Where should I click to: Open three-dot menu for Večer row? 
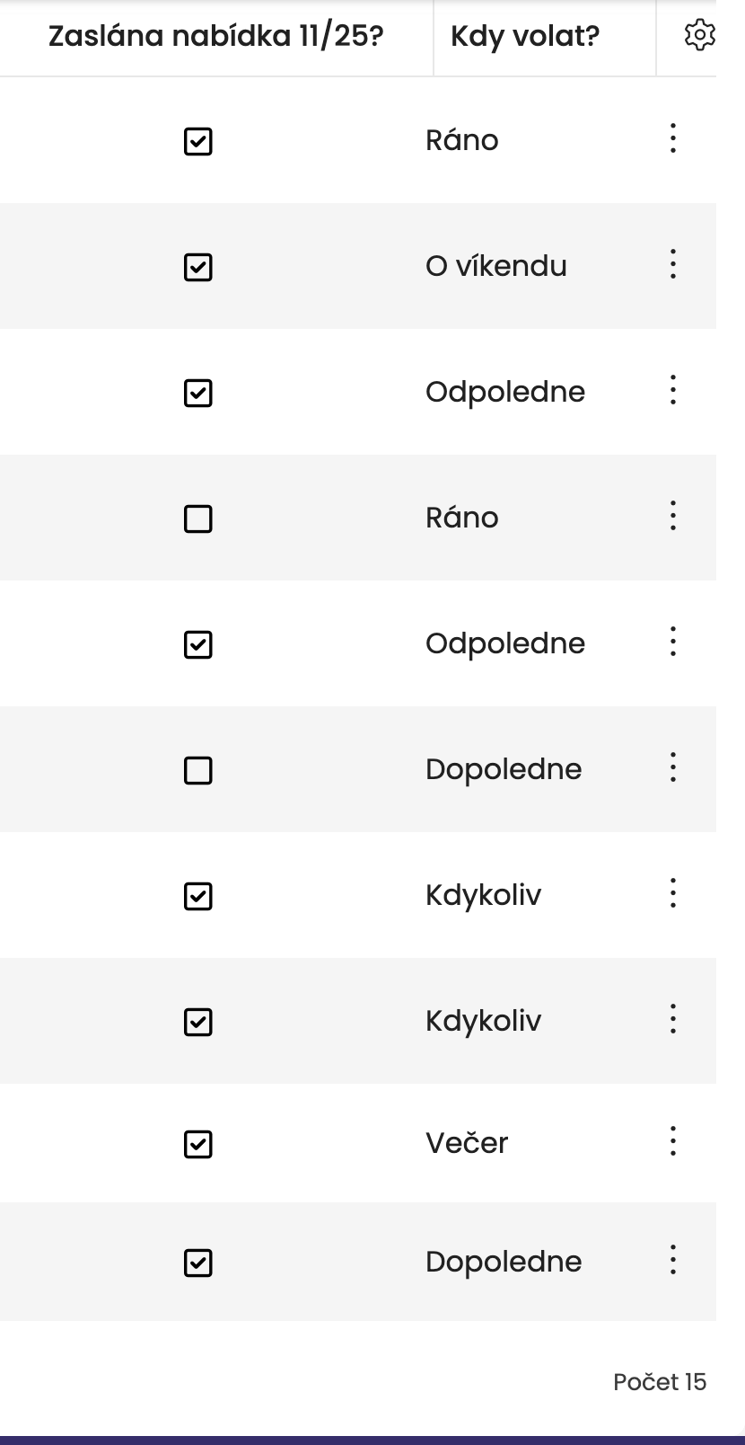[673, 1142]
